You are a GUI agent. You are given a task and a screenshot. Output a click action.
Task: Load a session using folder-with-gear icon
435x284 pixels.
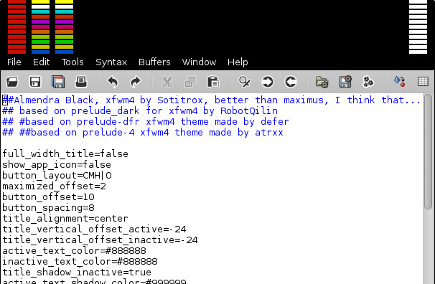coord(322,82)
